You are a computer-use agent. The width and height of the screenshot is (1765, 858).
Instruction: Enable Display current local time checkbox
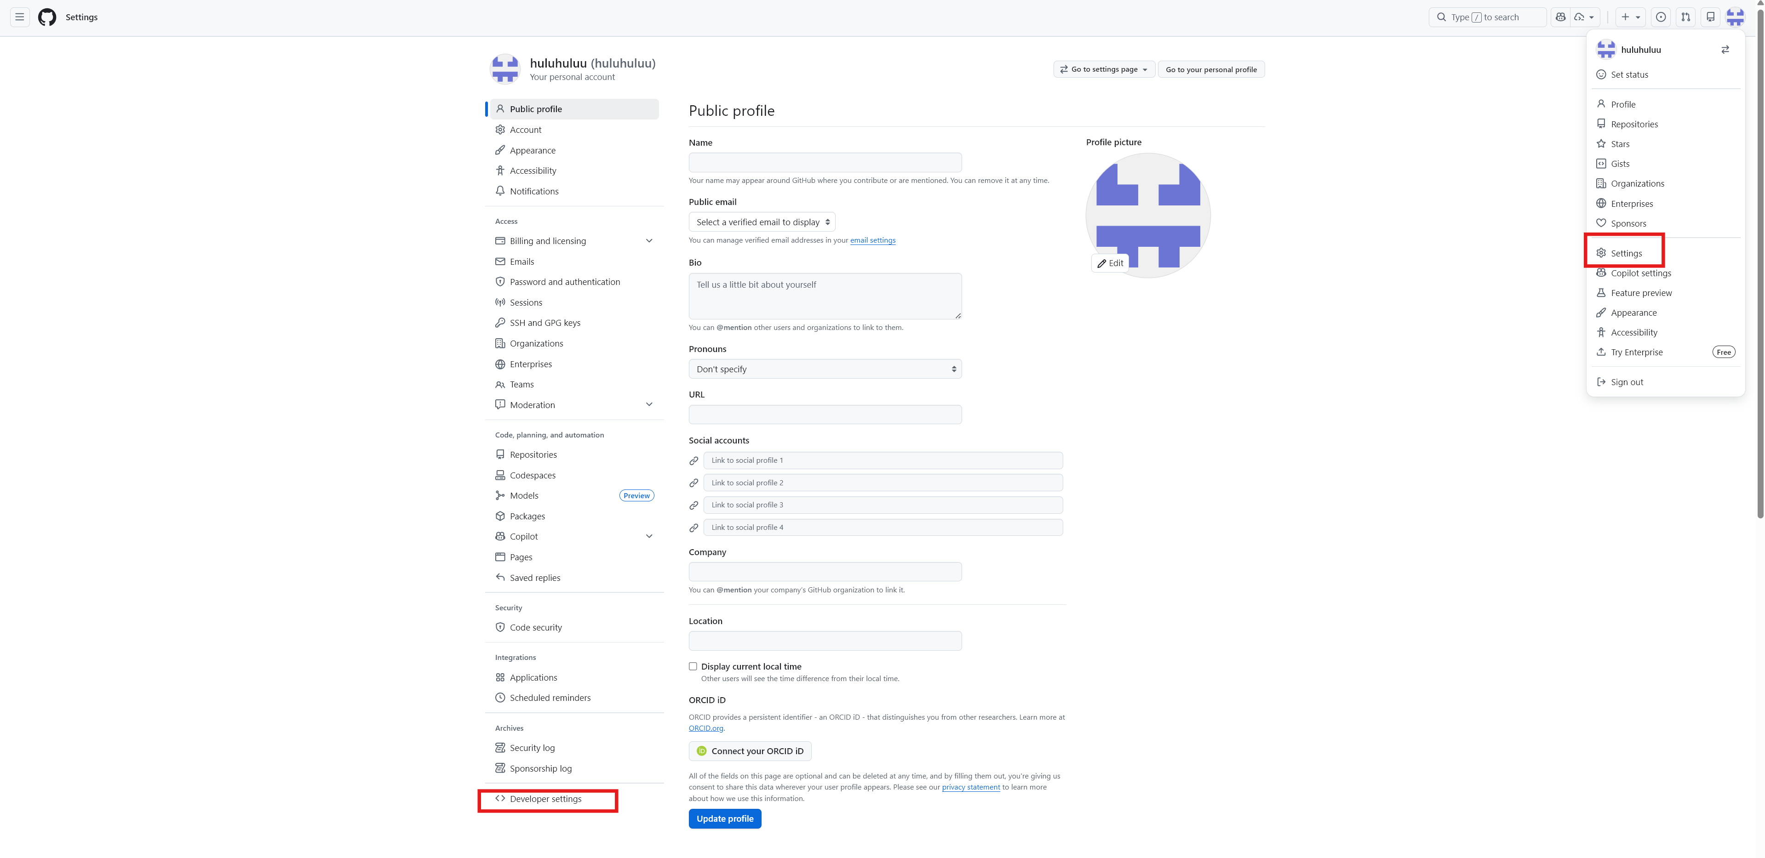[693, 666]
